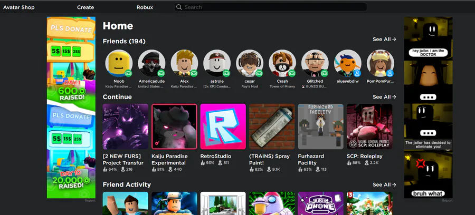Open Noob's friend avatar

click(x=119, y=63)
